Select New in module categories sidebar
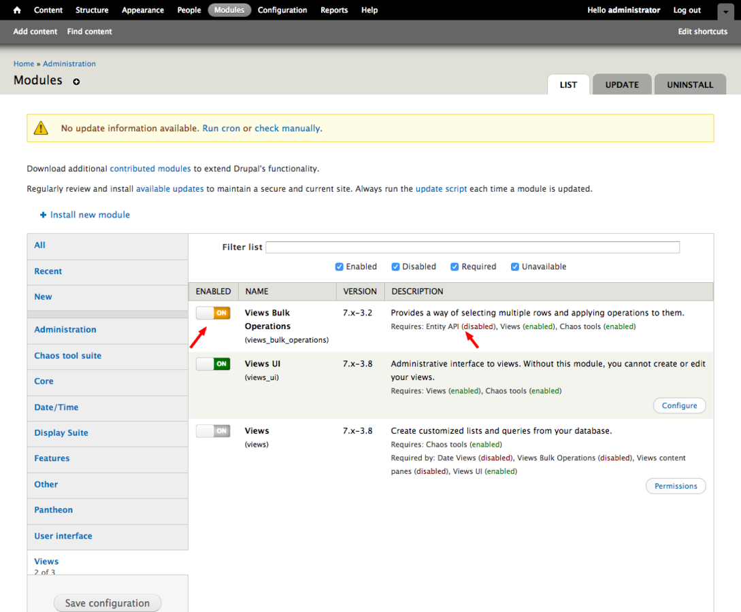Image resolution: width=741 pixels, height=612 pixels. click(x=108, y=297)
